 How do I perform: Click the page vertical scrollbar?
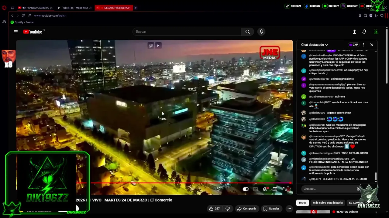(387, 56)
